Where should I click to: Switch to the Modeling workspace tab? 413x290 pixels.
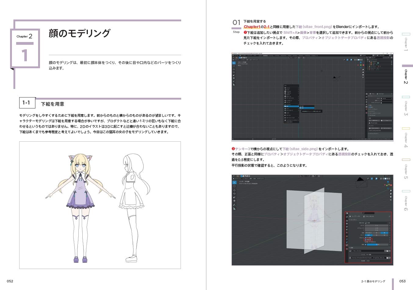pos(265,56)
